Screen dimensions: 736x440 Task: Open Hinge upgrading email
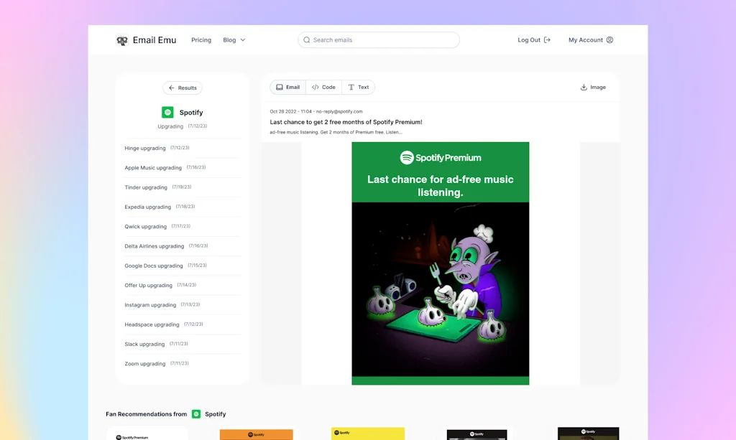(145, 149)
